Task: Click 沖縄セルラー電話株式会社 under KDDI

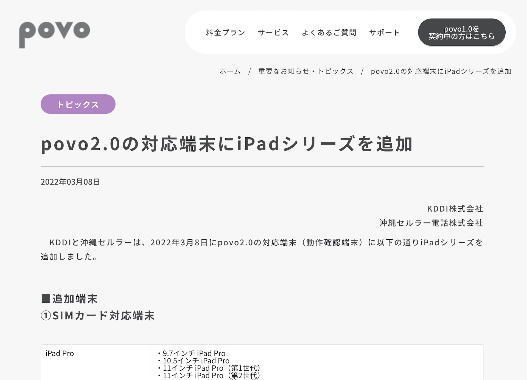Action: pyautogui.click(x=431, y=223)
